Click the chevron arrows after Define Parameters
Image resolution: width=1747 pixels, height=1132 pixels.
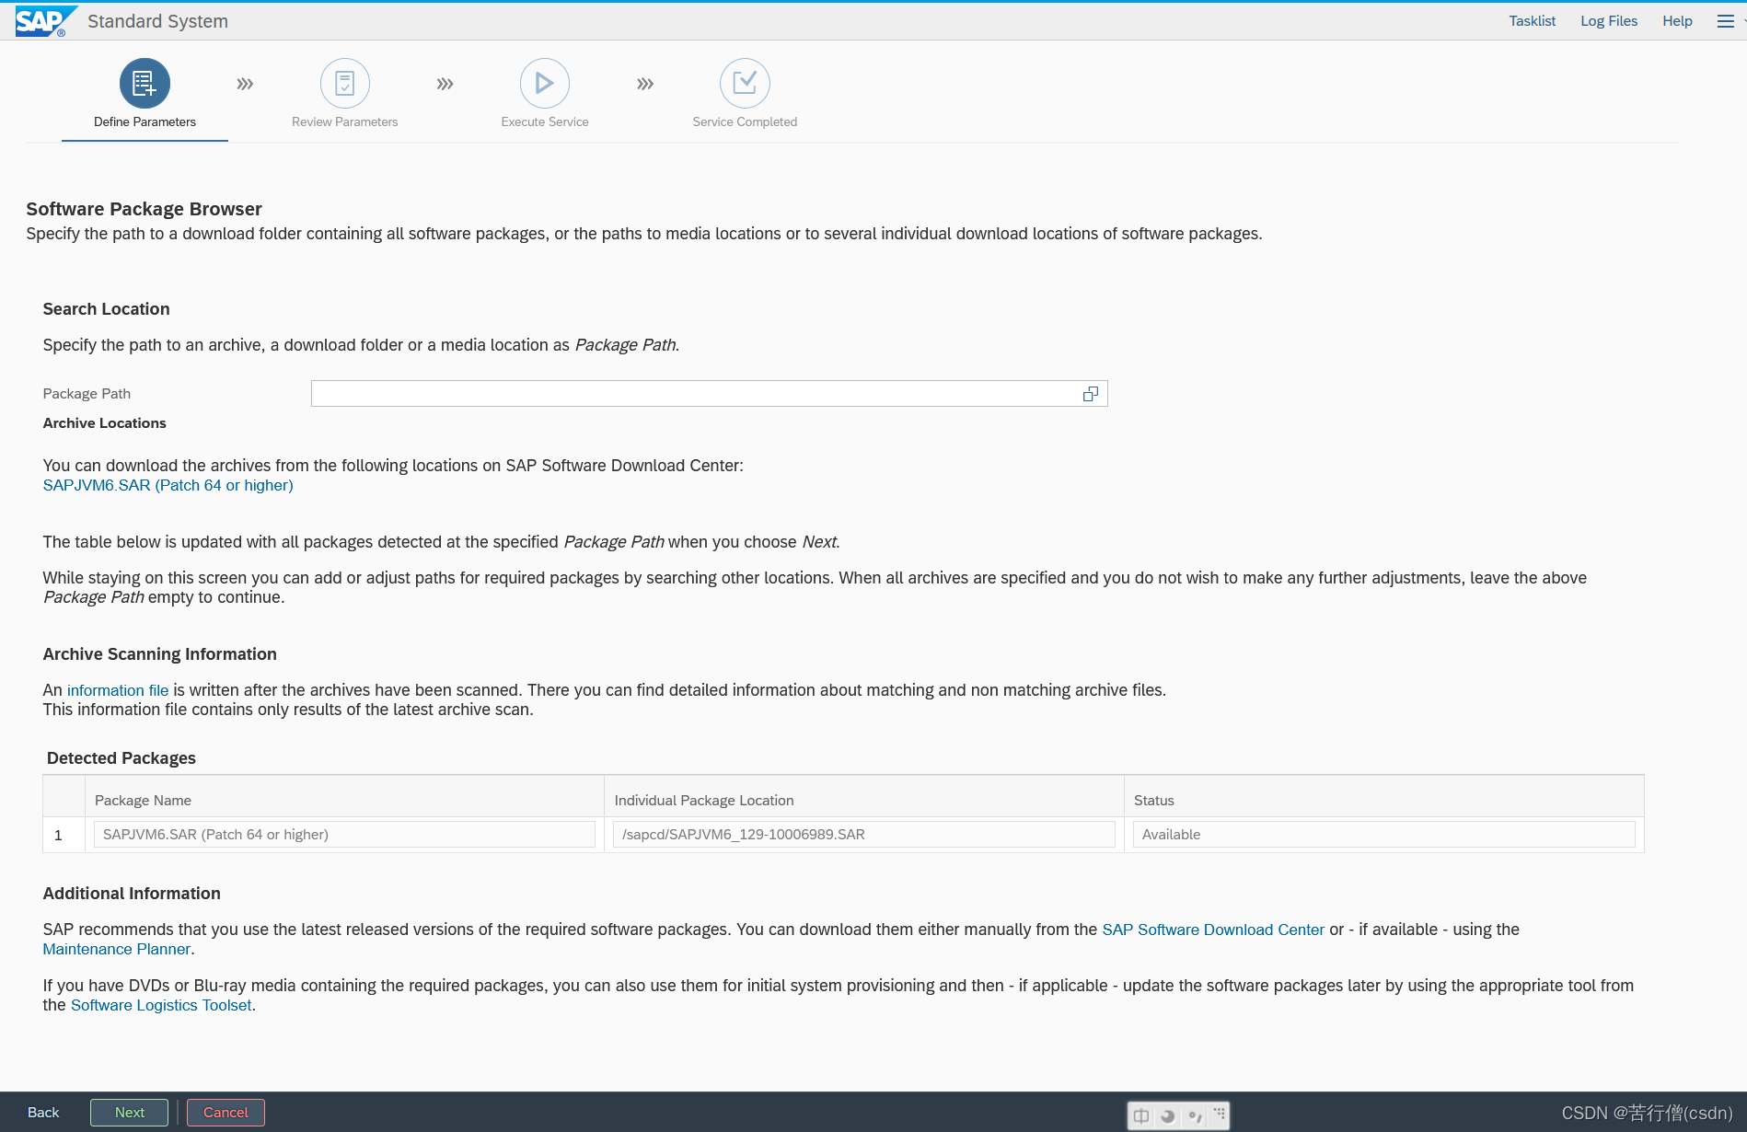coord(245,84)
